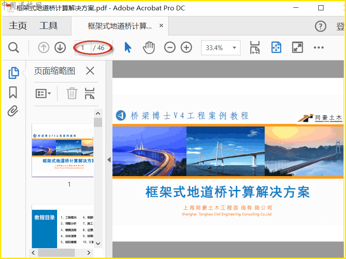Click the blue circular arrow logo icon
The image size is (346, 259).
point(121,115)
